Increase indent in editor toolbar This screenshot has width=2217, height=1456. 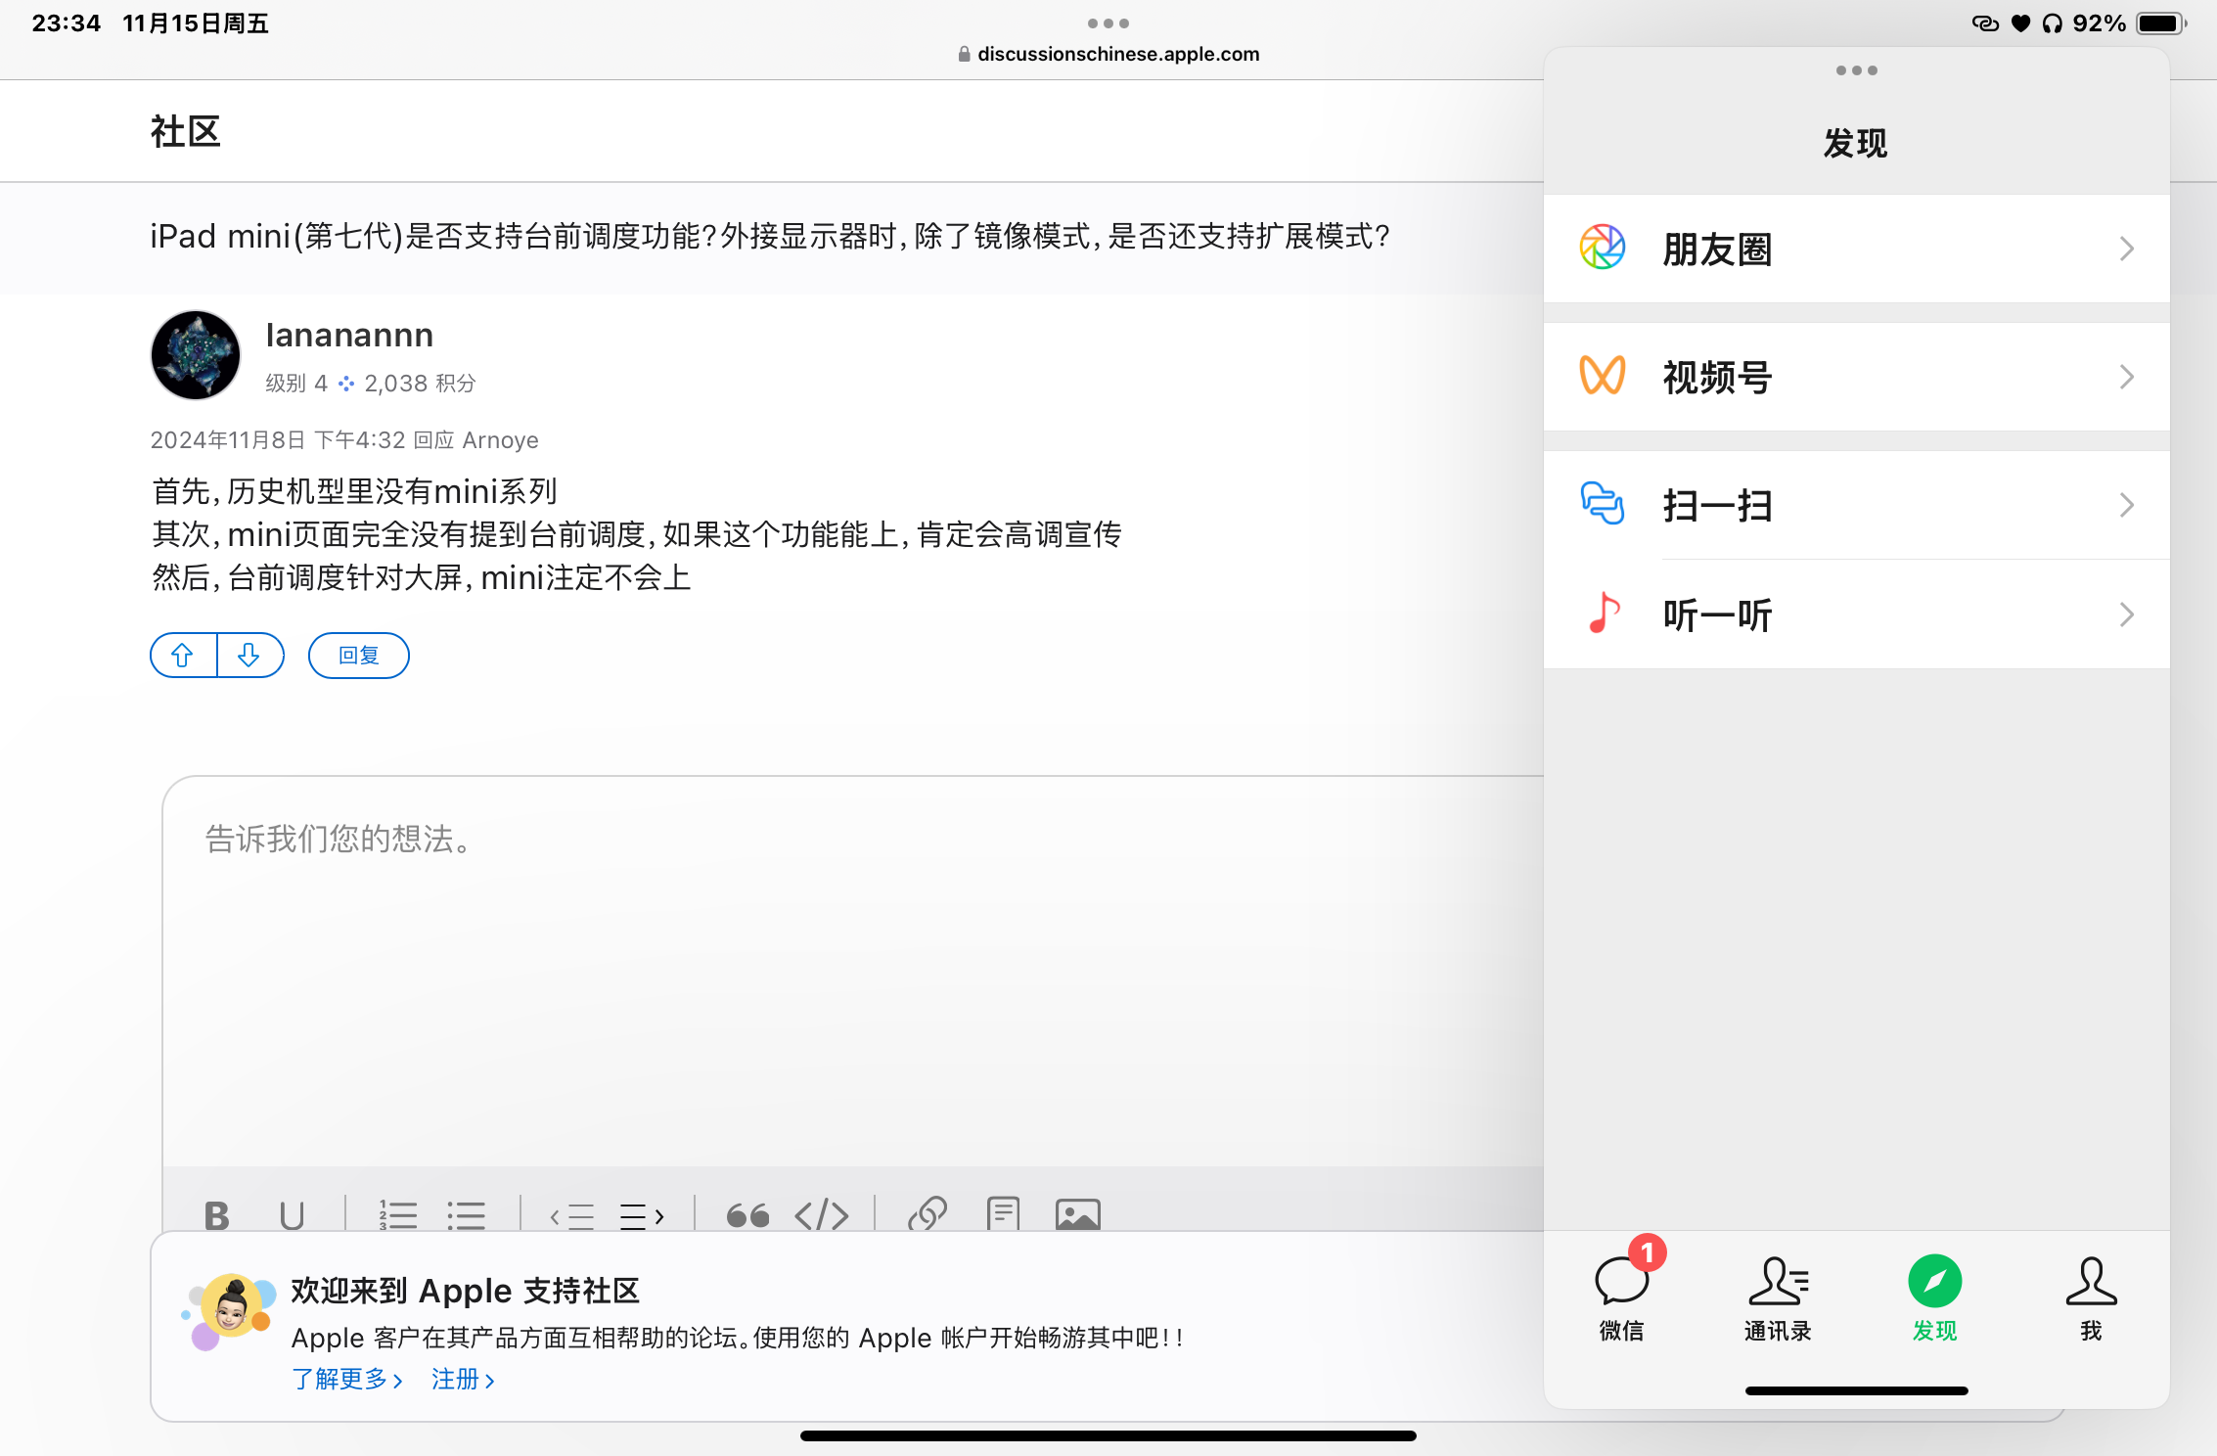pyautogui.click(x=642, y=1215)
